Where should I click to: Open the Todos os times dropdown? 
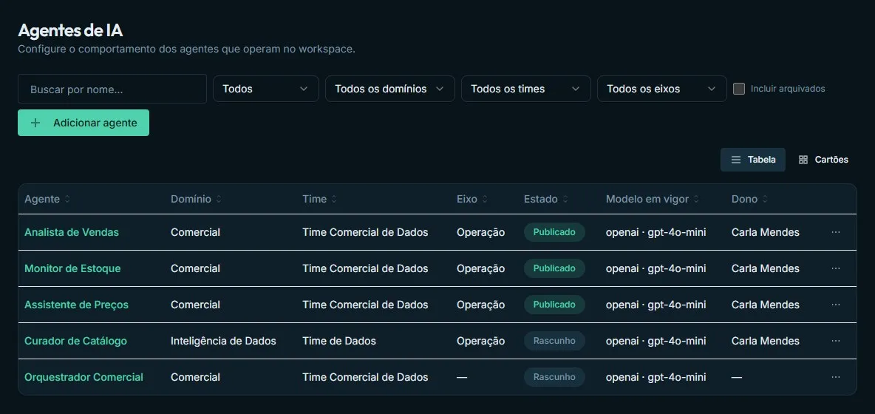click(525, 89)
